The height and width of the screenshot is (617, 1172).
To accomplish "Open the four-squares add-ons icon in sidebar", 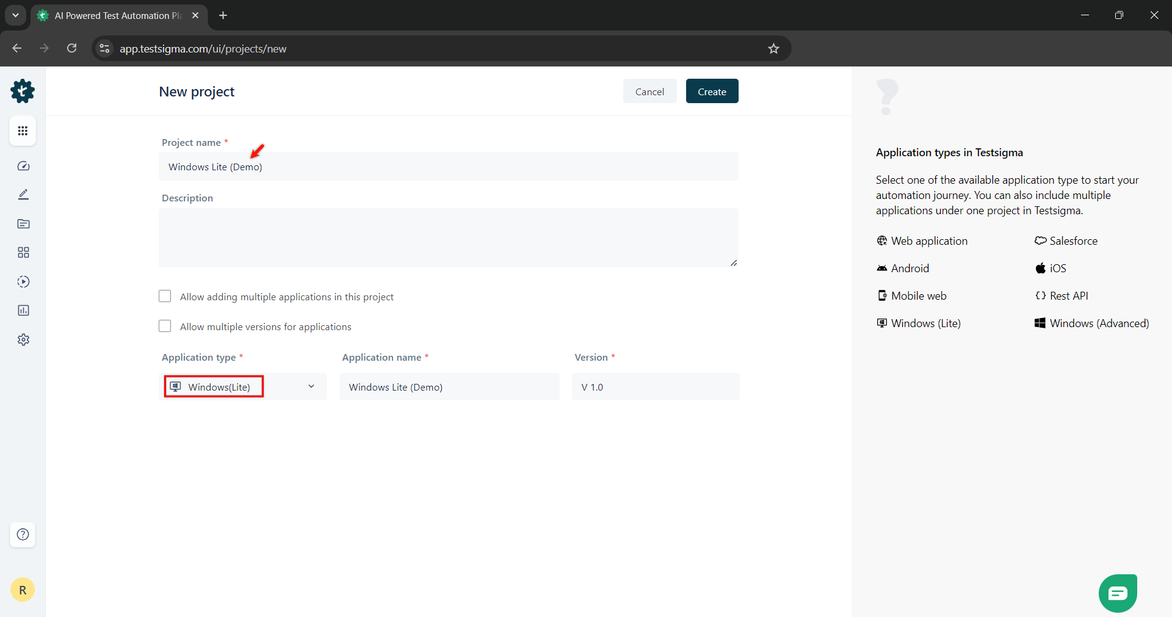I will [x=23, y=253].
